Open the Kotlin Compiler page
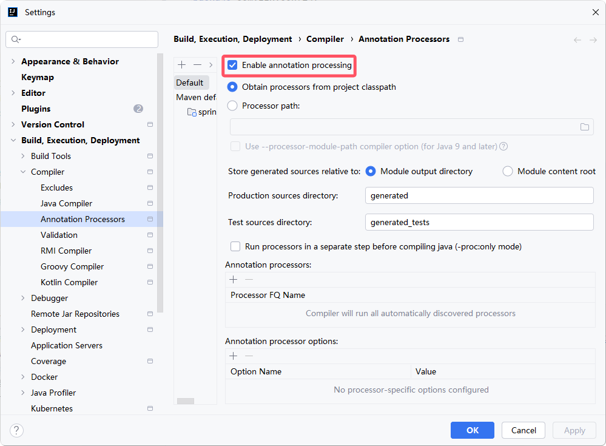Image resolution: width=606 pixels, height=446 pixels. pyautogui.click(x=69, y=283)
